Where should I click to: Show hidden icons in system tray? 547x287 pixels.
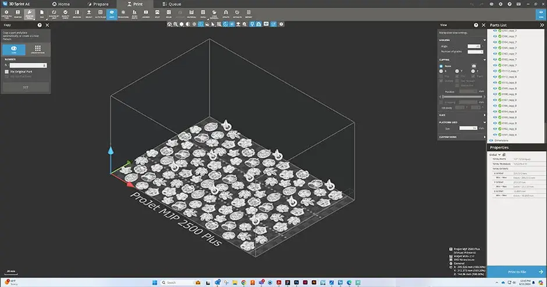pyautogui.click(x=497, y=282)
